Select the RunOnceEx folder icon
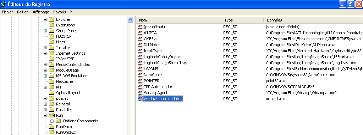This screenshot has height=135, width=363. [51, 132]
